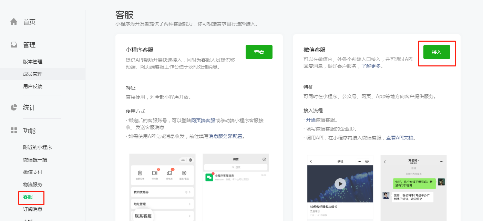Click the inbox icon beside 管理

(x=14, y=45)
